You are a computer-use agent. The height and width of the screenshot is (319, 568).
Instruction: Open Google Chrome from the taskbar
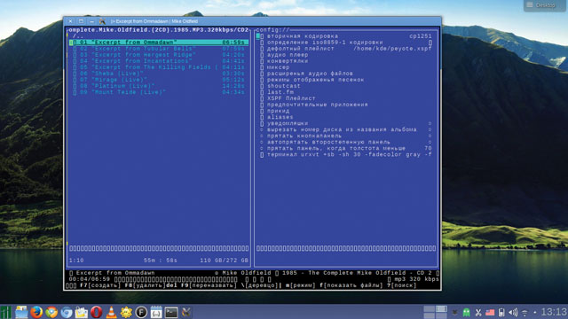click(x=51, y=312)
